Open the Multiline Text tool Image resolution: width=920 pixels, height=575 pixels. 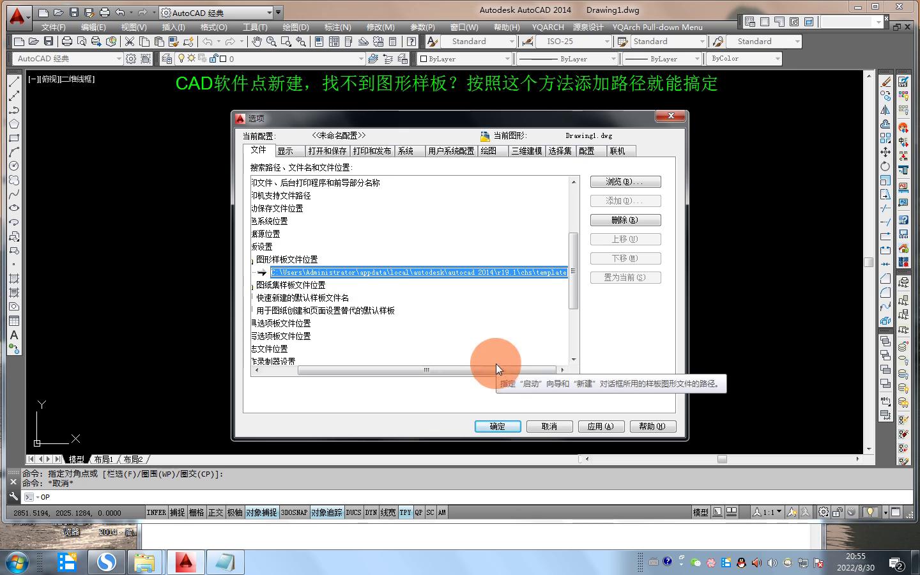[x=14, y=335]
